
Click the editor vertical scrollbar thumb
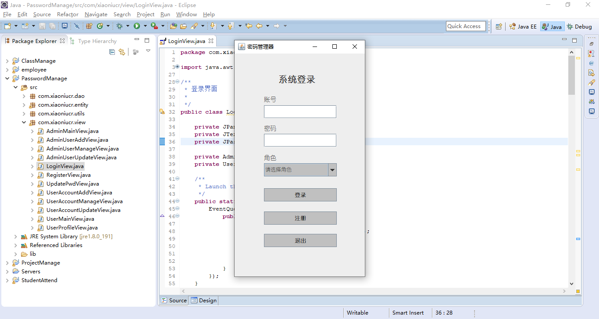coord(571,75)
